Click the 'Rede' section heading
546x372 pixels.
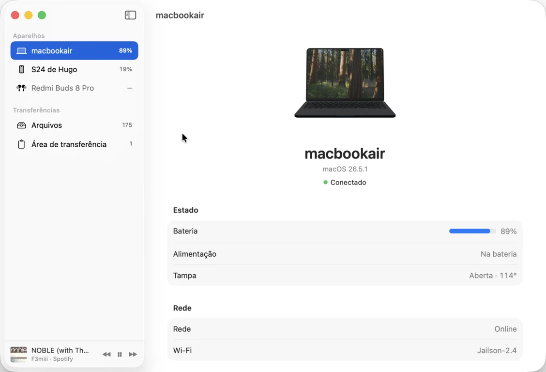(182, 308)
